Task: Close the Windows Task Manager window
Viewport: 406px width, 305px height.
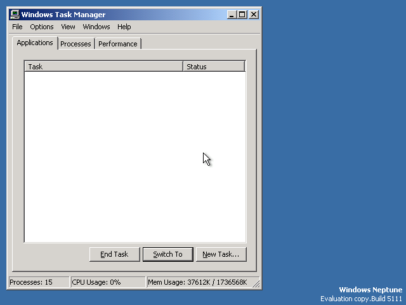Action: click(x=254, y=15)
